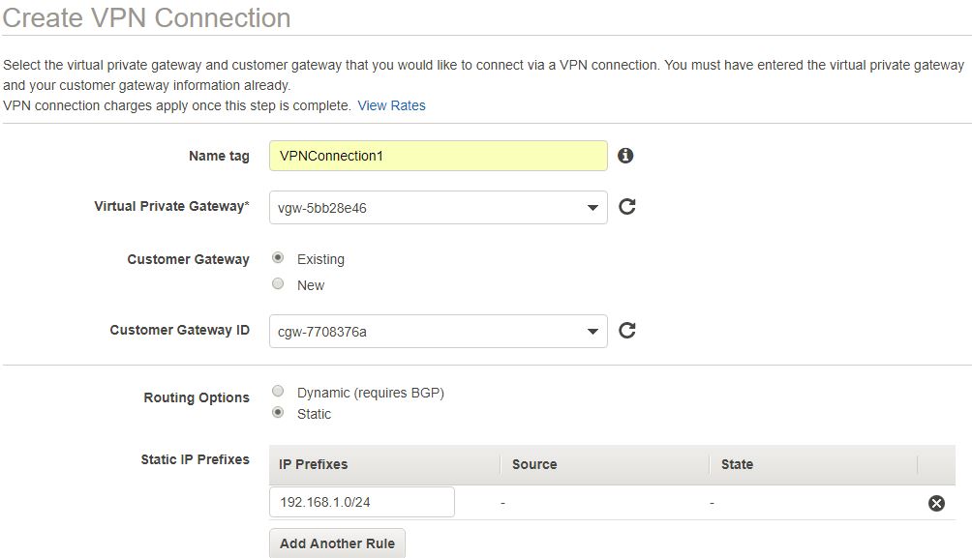Click the Static IP Prefixes label
The height and width of the screenshot is (558, 972).
coord(195,459)
